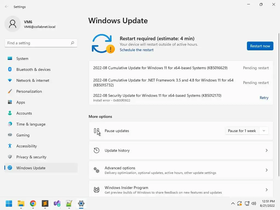Go to Network & internet settings
Viewport: 280px width, 210px height.
point(41,80)
